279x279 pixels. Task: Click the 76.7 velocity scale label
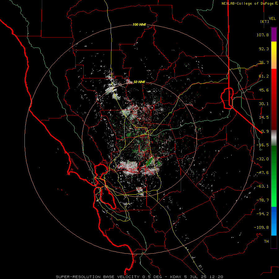point(264,62)
